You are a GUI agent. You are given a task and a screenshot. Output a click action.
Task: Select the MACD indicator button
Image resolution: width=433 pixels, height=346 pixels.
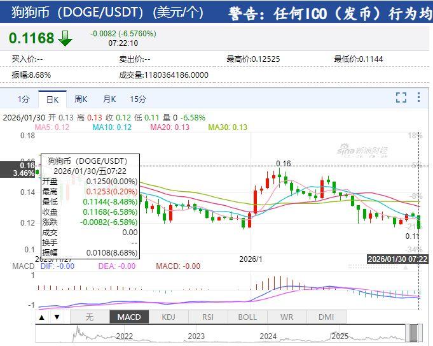[x=129, y=317]
